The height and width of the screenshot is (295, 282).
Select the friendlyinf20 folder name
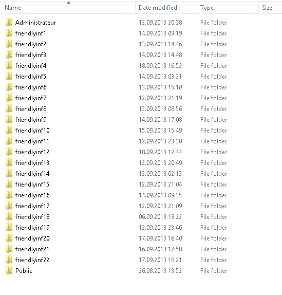click(x=32, y=238)
